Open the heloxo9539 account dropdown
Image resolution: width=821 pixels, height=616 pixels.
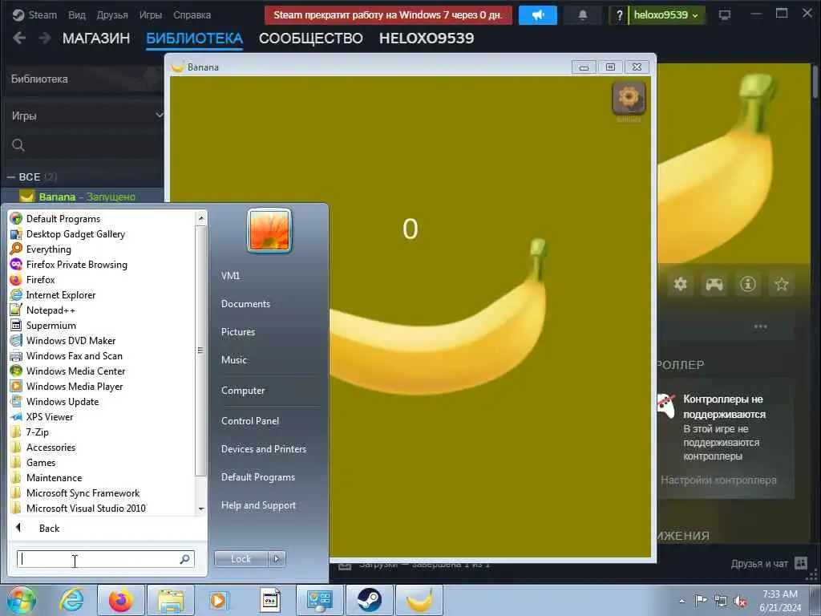(665, 15)
